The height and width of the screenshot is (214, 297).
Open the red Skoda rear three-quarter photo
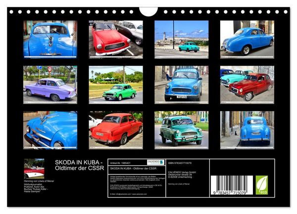(x=116, y=130)
